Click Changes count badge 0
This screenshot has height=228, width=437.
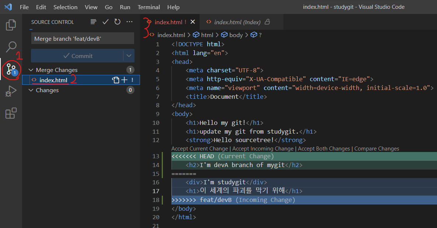pyautogui.click(x=130, y=90)
